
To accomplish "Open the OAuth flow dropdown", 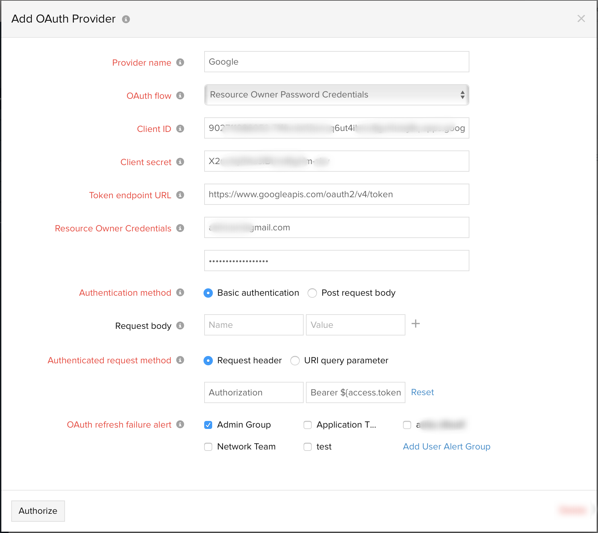I will tap(336, 95).
